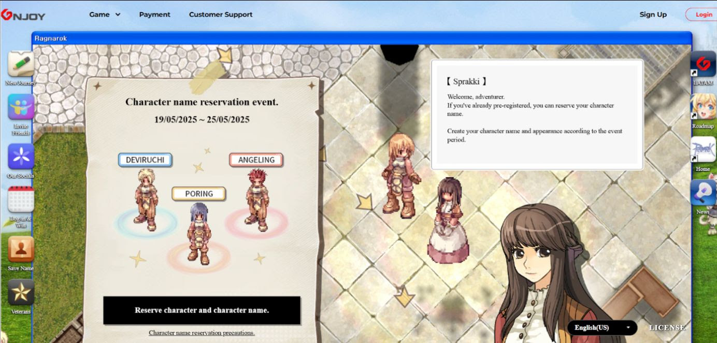This screenshot has width=717, height=343.
Task: Click the Gnjoy logo
Action: tap(23, 15)
